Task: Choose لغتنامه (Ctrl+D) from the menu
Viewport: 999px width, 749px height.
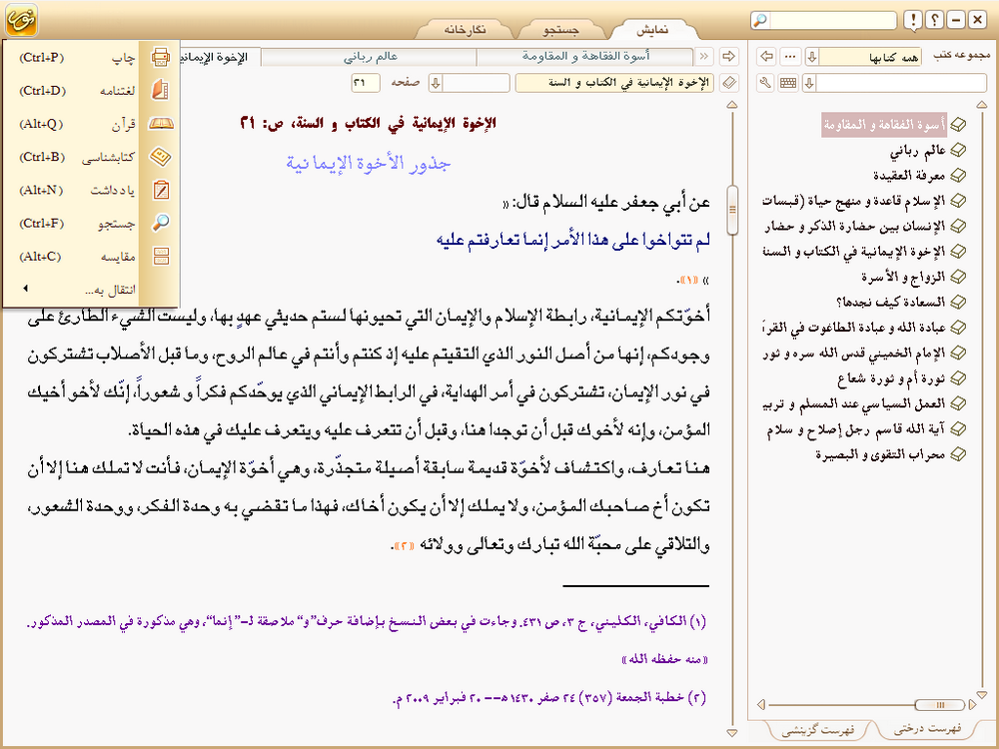Action: click(91, 91)
